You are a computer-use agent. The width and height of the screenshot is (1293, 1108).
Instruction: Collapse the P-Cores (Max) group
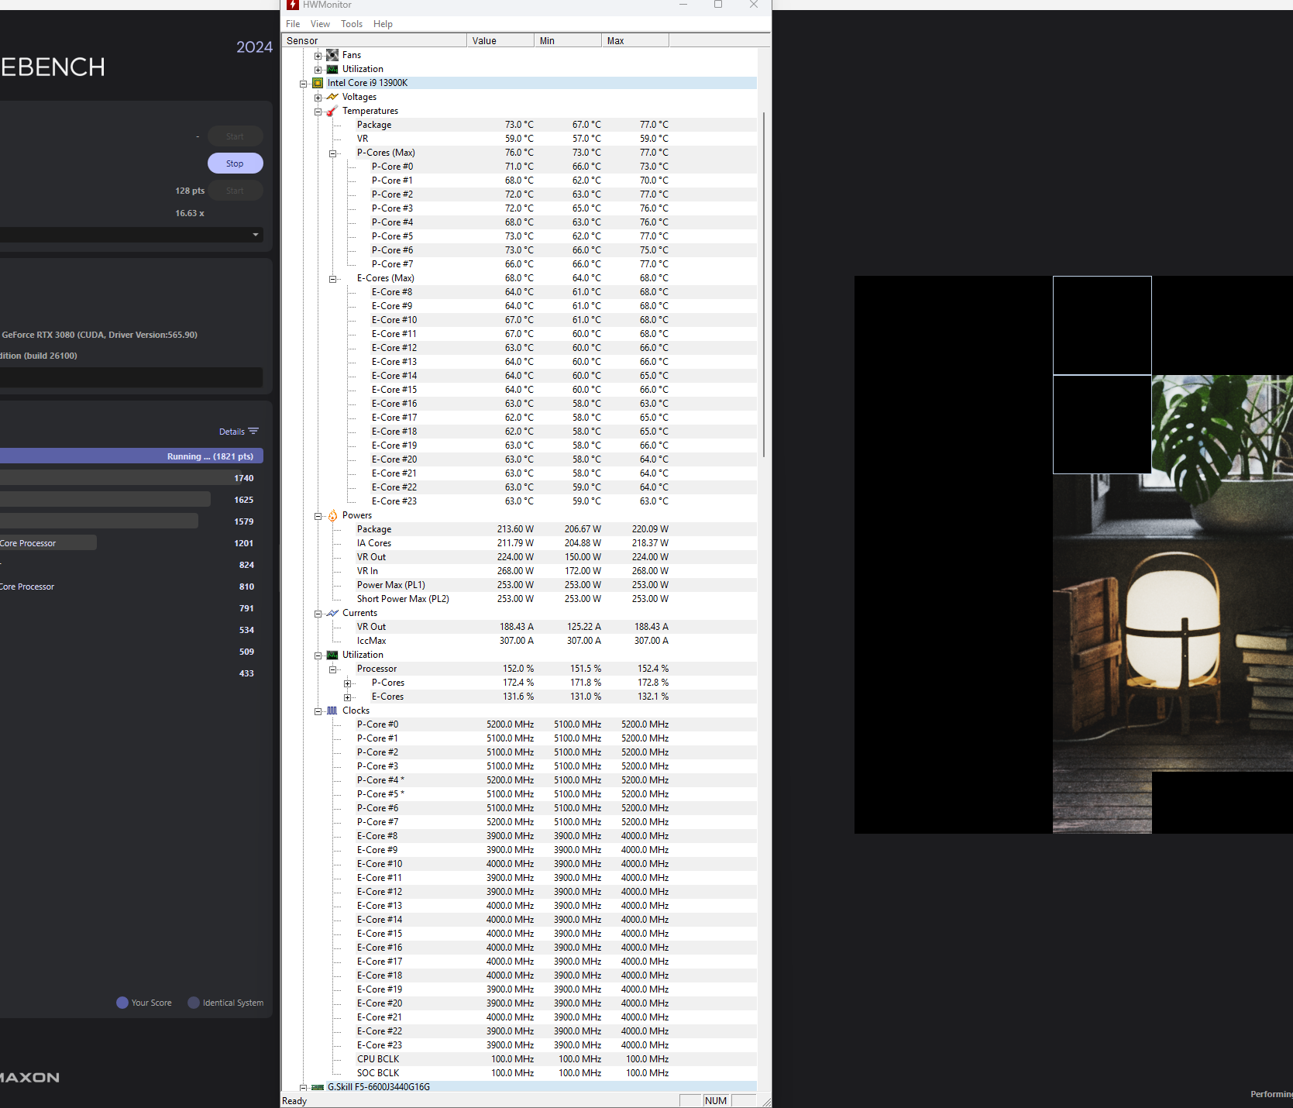(x=332, y=153)
